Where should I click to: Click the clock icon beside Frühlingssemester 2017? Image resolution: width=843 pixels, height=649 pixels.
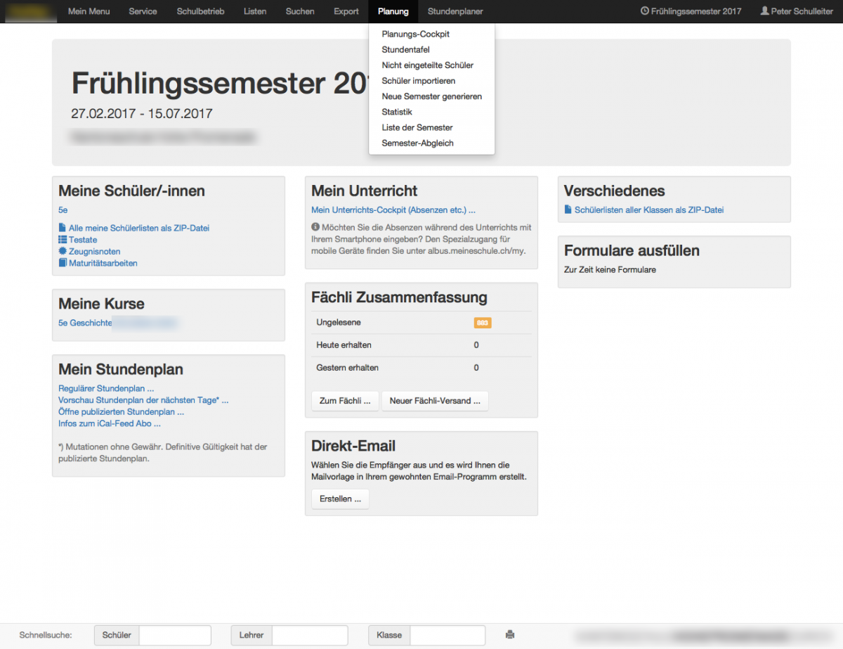[x=645, y=11]
